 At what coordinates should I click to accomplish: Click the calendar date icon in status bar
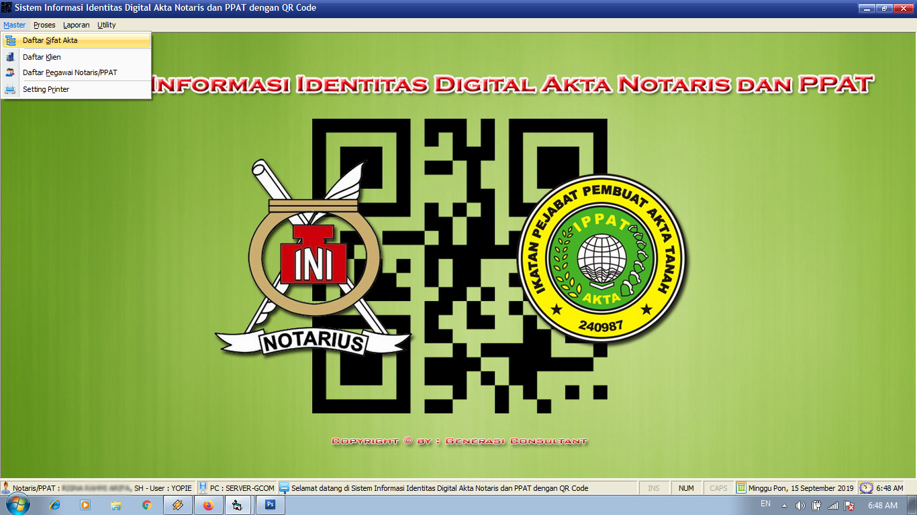[x=741, y=488]
